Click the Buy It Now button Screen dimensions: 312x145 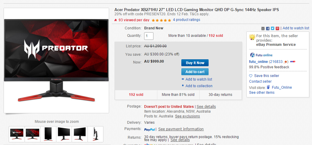click(x=195, y=63)
